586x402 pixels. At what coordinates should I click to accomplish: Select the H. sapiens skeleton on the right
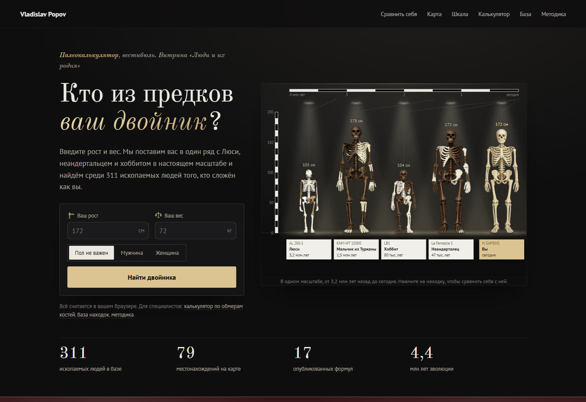coord(502,181)
